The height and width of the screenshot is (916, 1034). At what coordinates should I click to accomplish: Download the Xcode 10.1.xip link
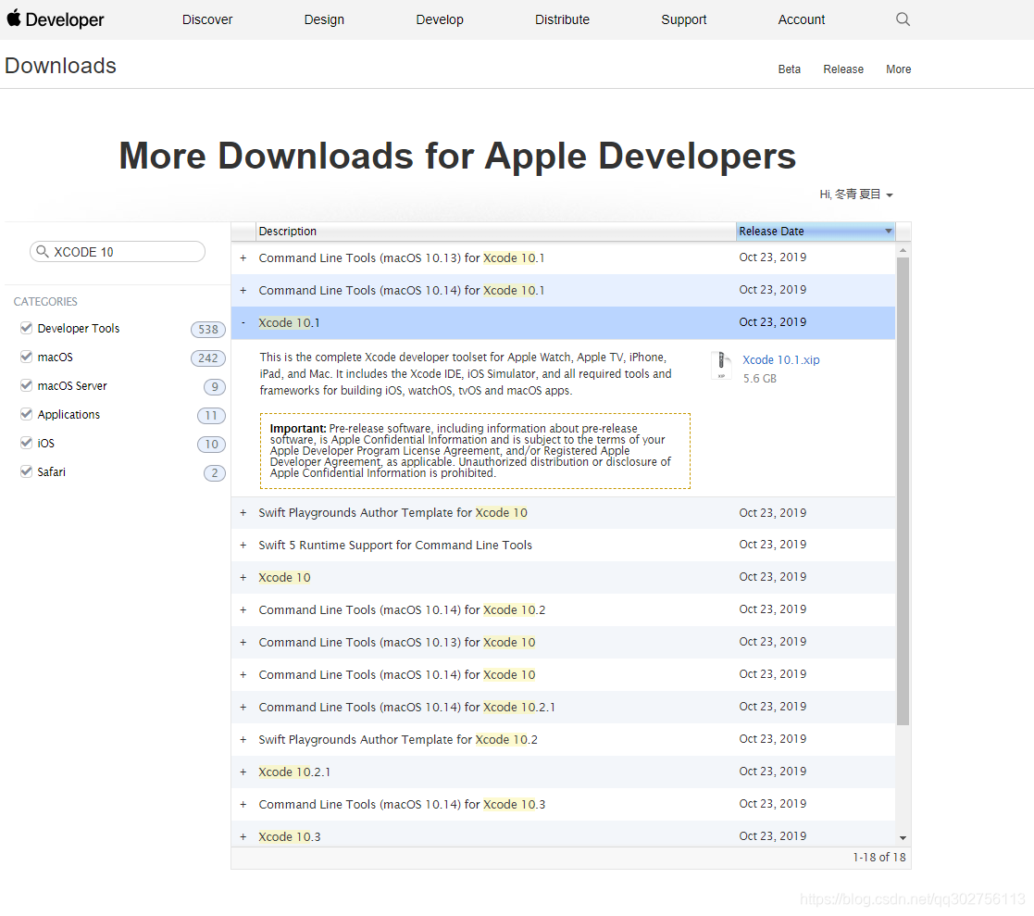point(780,359)
